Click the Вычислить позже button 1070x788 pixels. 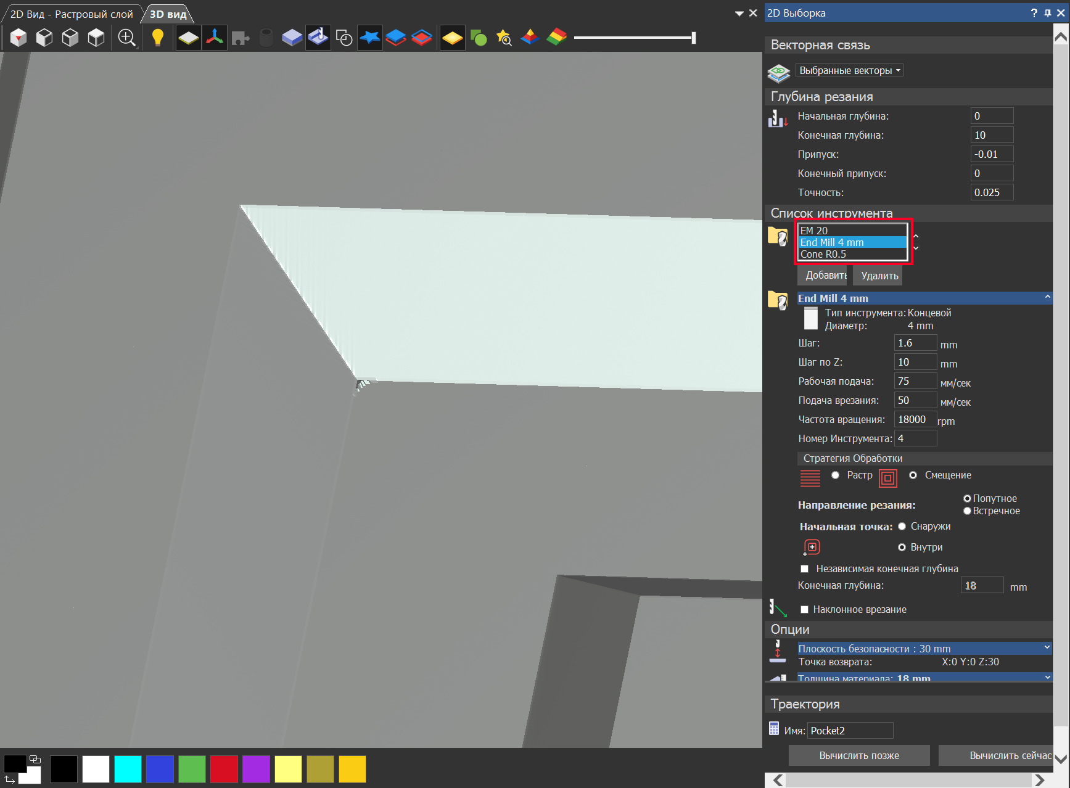tap(858, 755)
